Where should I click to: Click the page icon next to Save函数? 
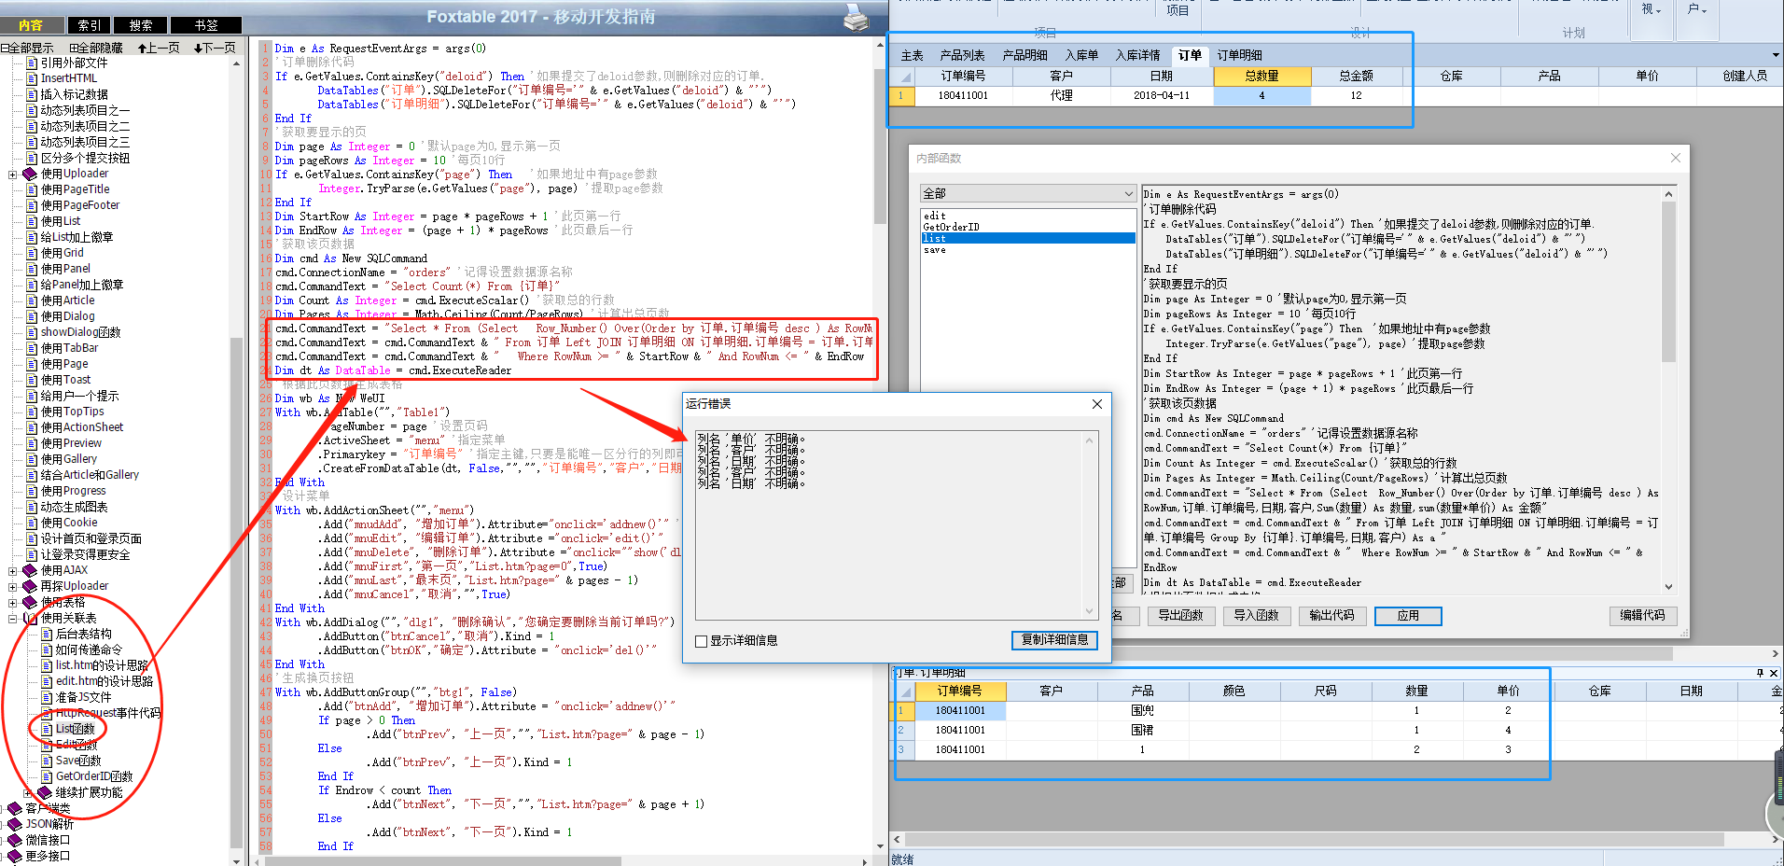pyautogui.click(x=47, y=761)
